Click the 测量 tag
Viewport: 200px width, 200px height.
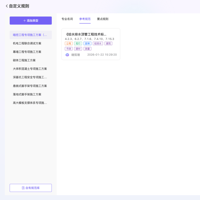87,49
